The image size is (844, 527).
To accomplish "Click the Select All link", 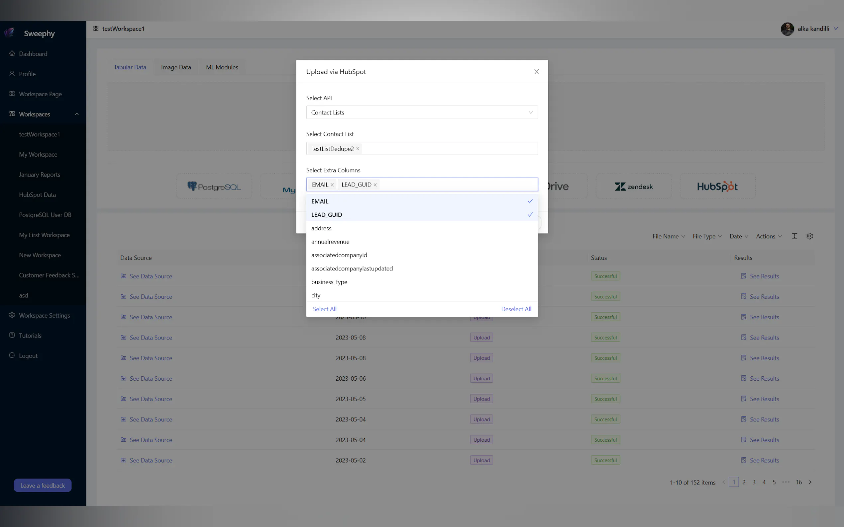I will (324, 309).
